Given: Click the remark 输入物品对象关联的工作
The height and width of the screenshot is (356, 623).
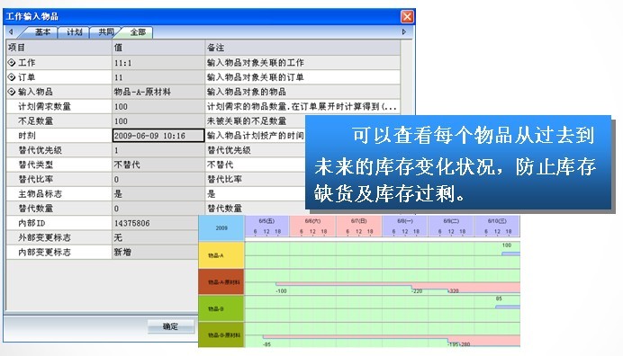Looking at the screenshot, I should tap(256, 63).
